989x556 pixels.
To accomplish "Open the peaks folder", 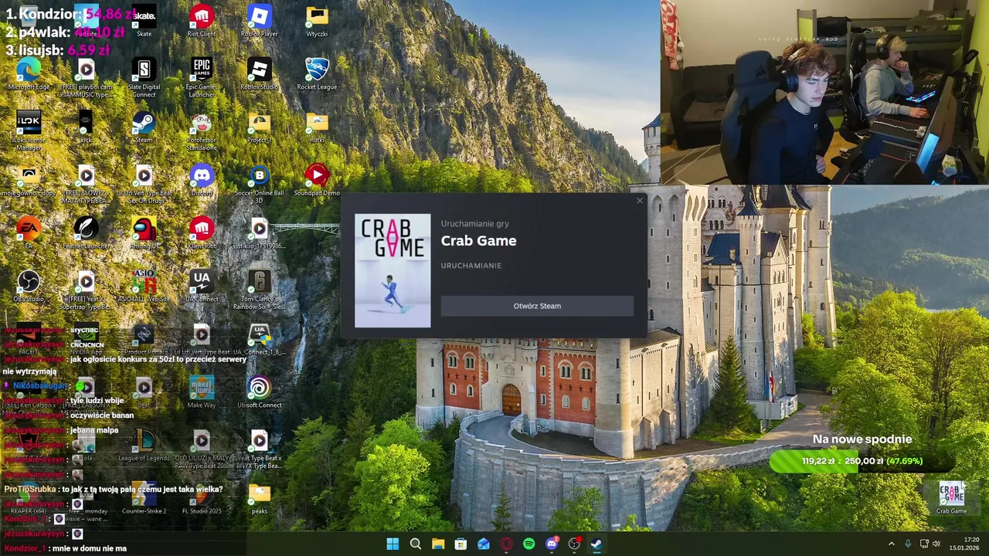I will tap(259, 500).
